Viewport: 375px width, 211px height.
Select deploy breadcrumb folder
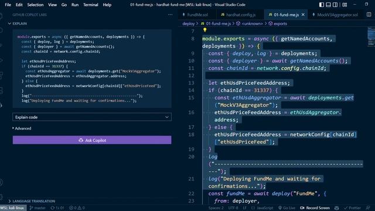(x=189, y=23)
